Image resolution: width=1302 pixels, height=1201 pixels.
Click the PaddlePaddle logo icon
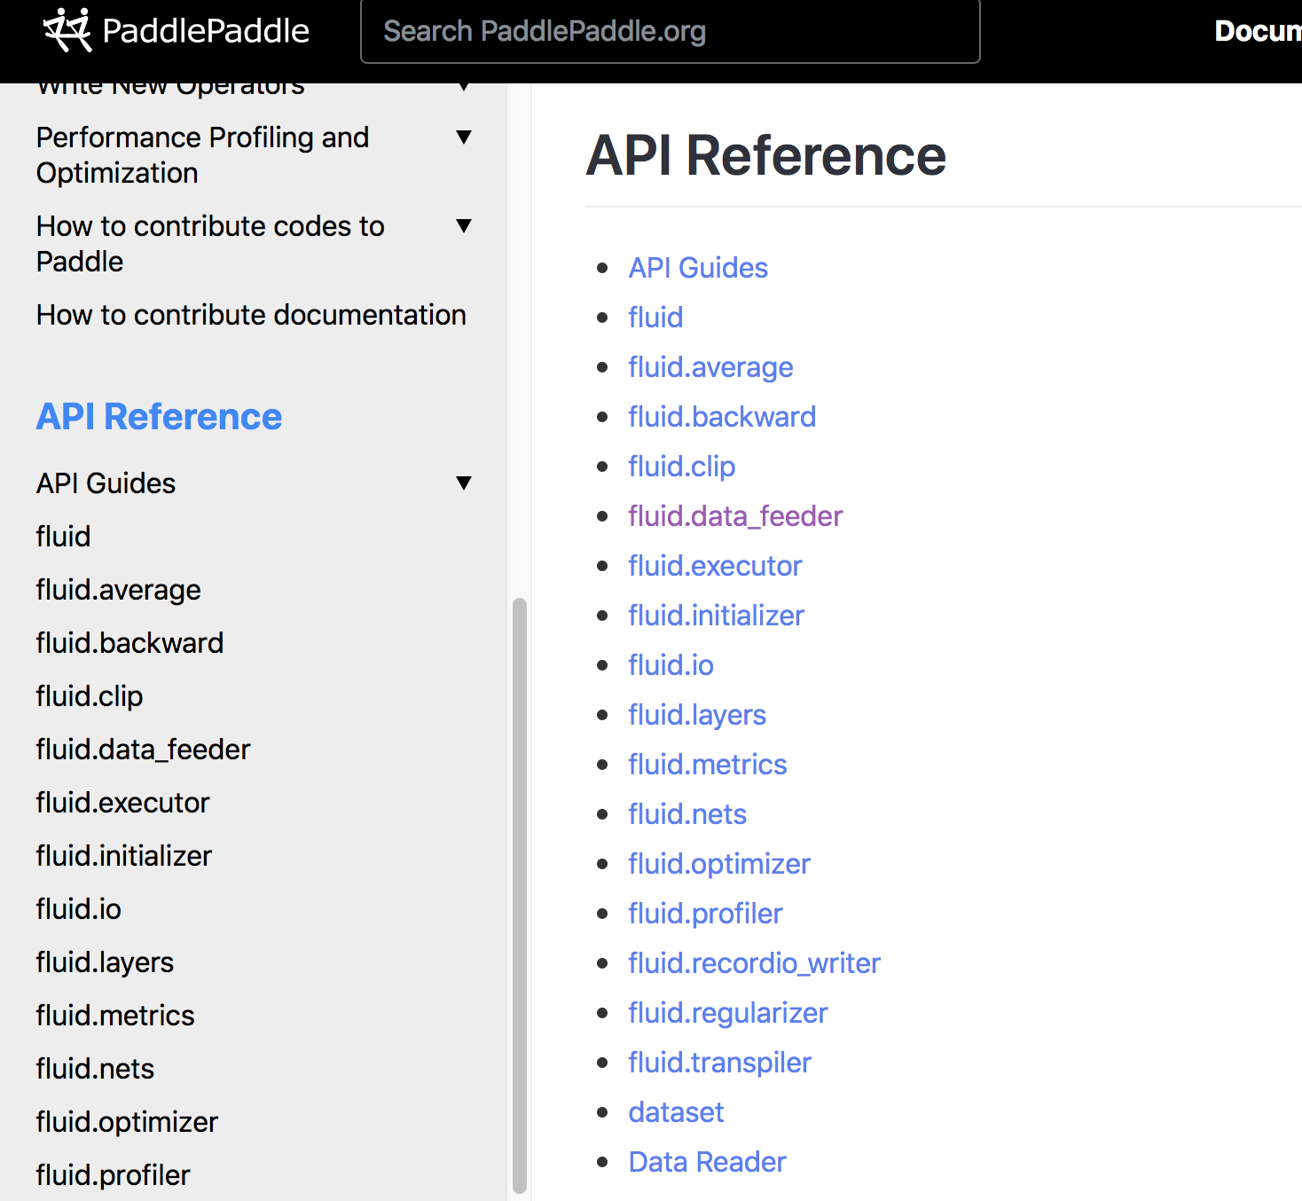tap(67, 30)
